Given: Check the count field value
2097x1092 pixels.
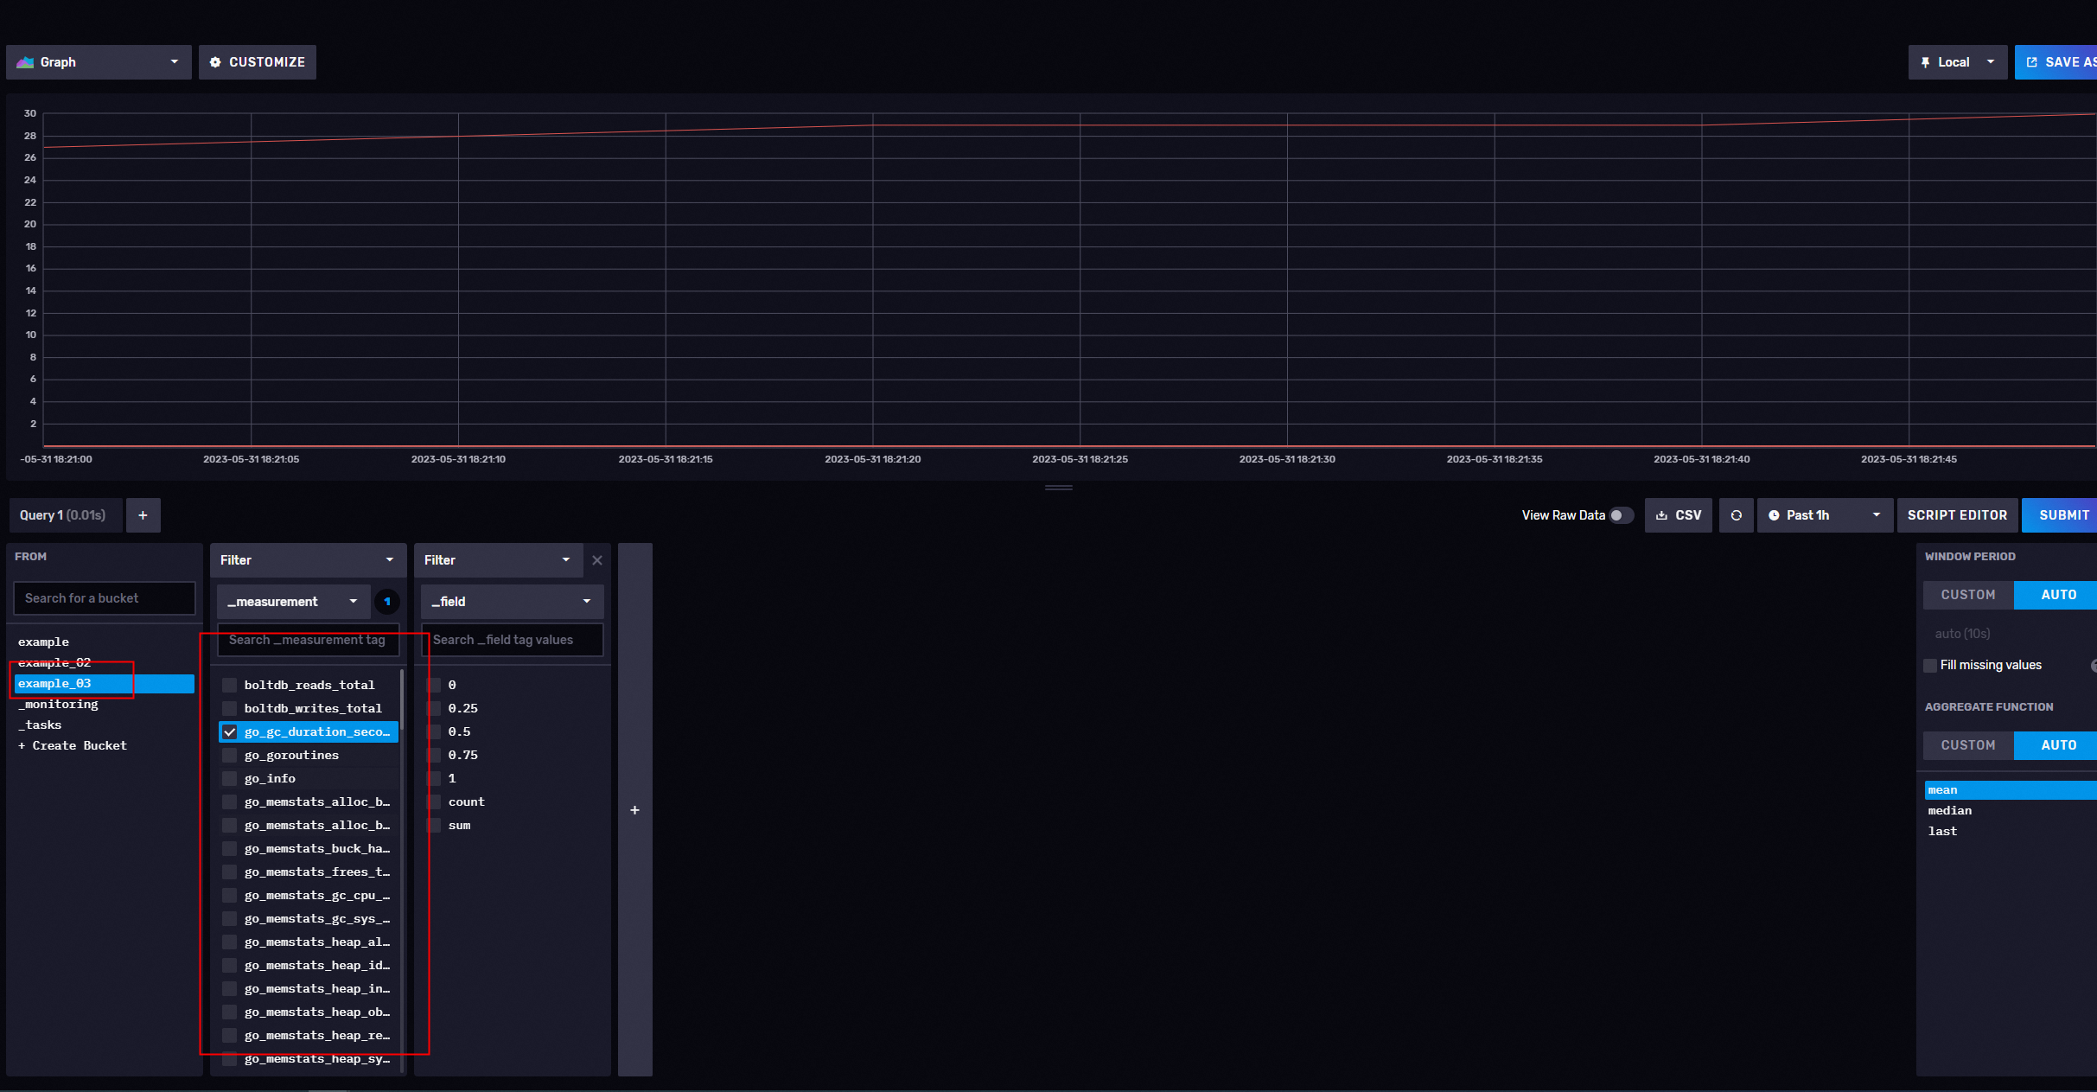Looking at the screenshot, I should pyautogui.click(x=434, y=801).
